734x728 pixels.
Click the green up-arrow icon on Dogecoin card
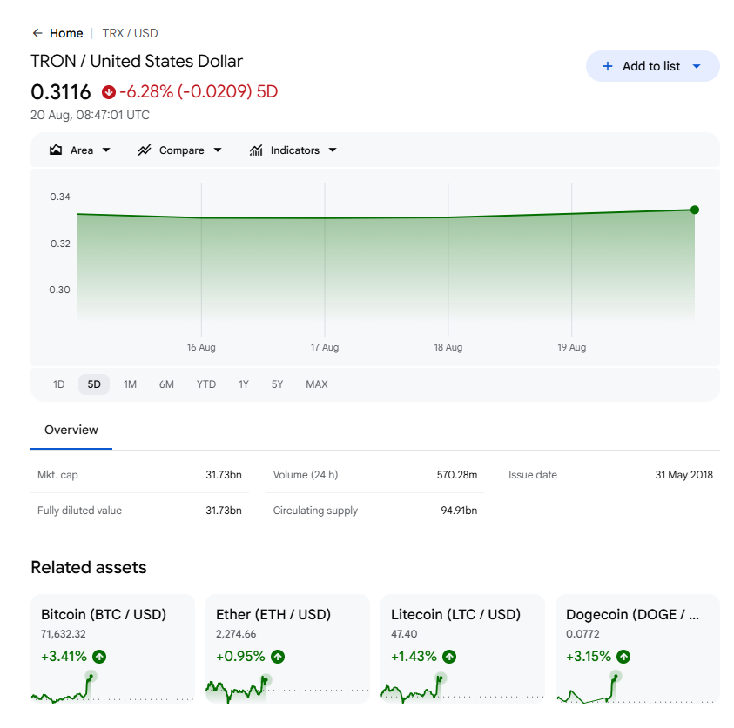click(623, 657)
